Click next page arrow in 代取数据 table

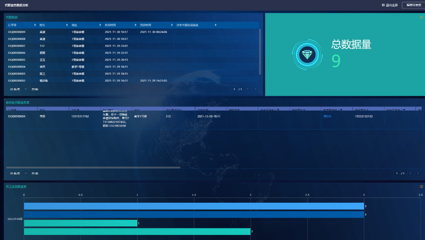pos(255,89)
